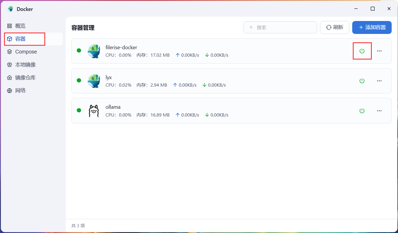Select the 容器 (Containers) sidebar item
Image resolution: width=398 pixels, height=233 pixels.
pos(20,39)
